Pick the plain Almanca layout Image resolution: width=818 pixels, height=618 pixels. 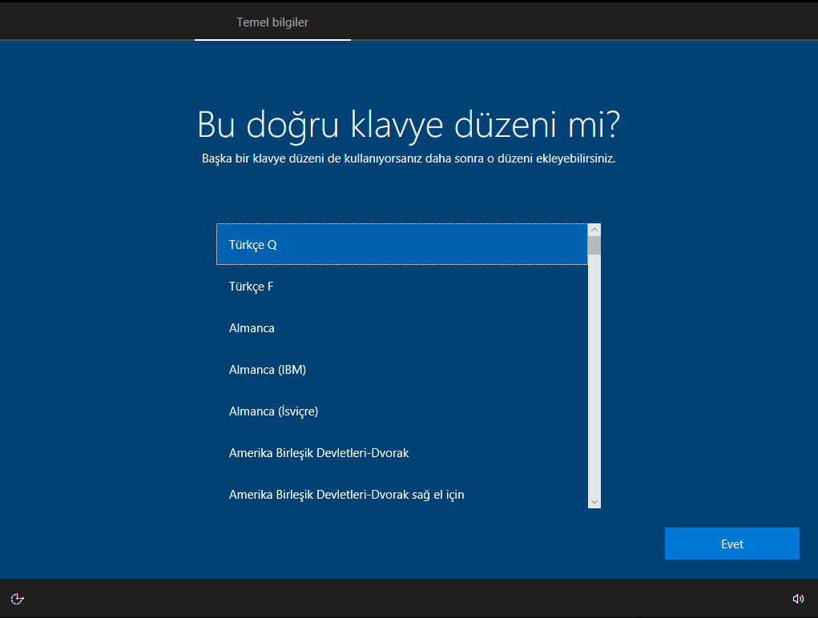401,328
